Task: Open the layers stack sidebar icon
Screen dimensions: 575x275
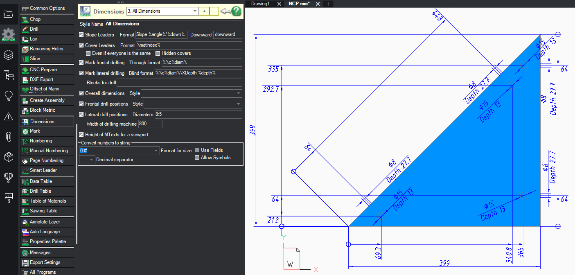Action: [8, 55]
